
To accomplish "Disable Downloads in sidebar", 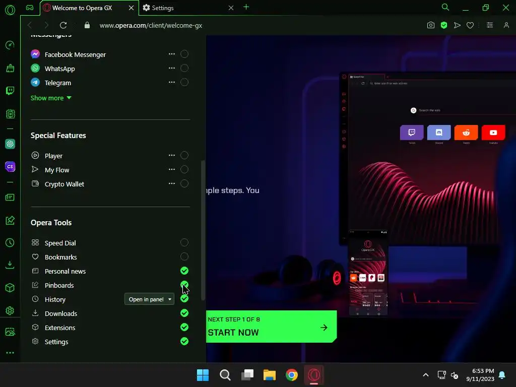I will tap(184, 313).
